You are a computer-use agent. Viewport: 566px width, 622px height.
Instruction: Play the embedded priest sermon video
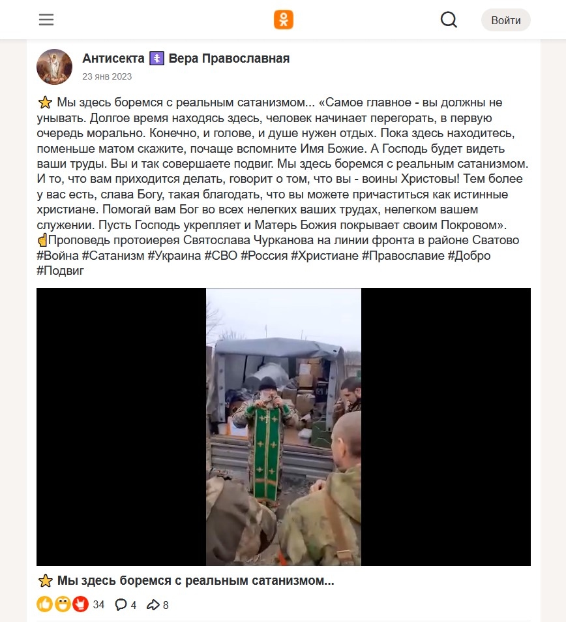tap(284, 426)
